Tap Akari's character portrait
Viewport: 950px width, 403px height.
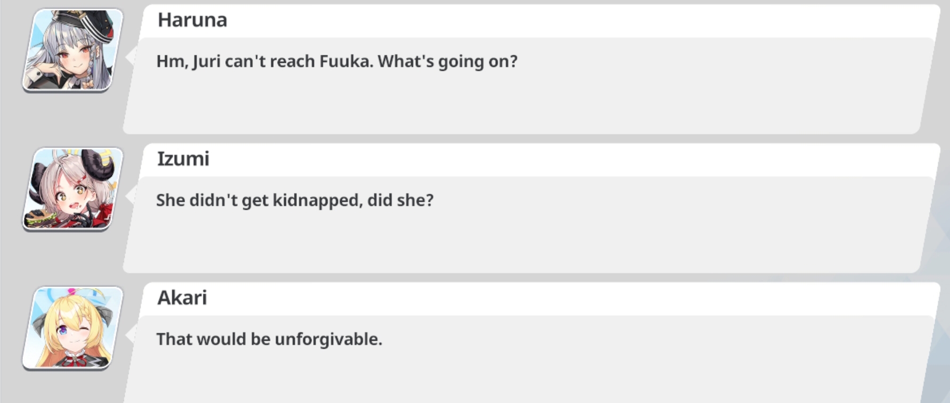pyautogui.click(x=72, y=328)
